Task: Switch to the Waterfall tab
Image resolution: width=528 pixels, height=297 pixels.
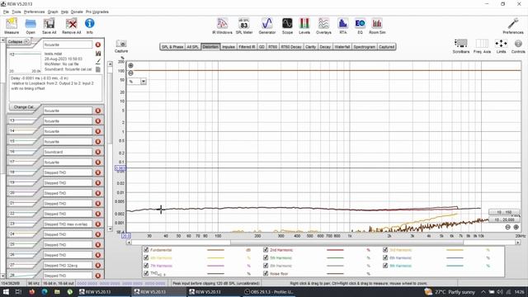Action: 342,47
